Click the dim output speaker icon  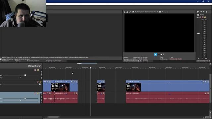(203, 12)
